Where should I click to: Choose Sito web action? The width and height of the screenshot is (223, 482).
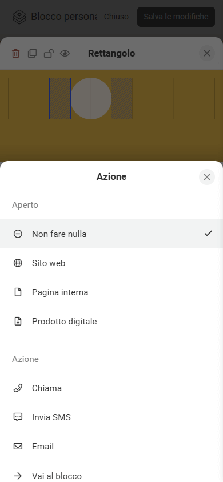[111, 263]
